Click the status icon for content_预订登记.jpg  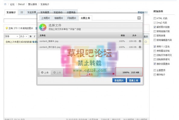[140, 47]
